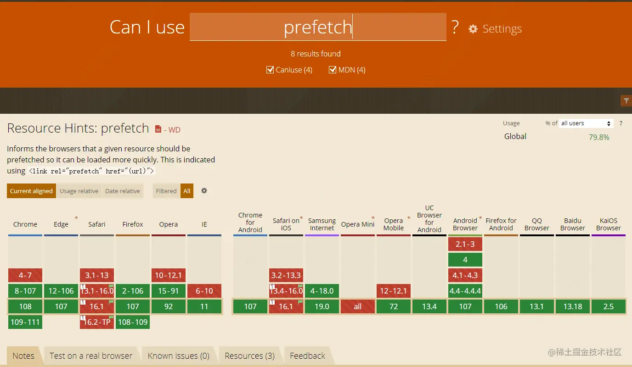Select the Current aligned view
The width and height of the screenshot is (632, 367).
pos(31,191)
